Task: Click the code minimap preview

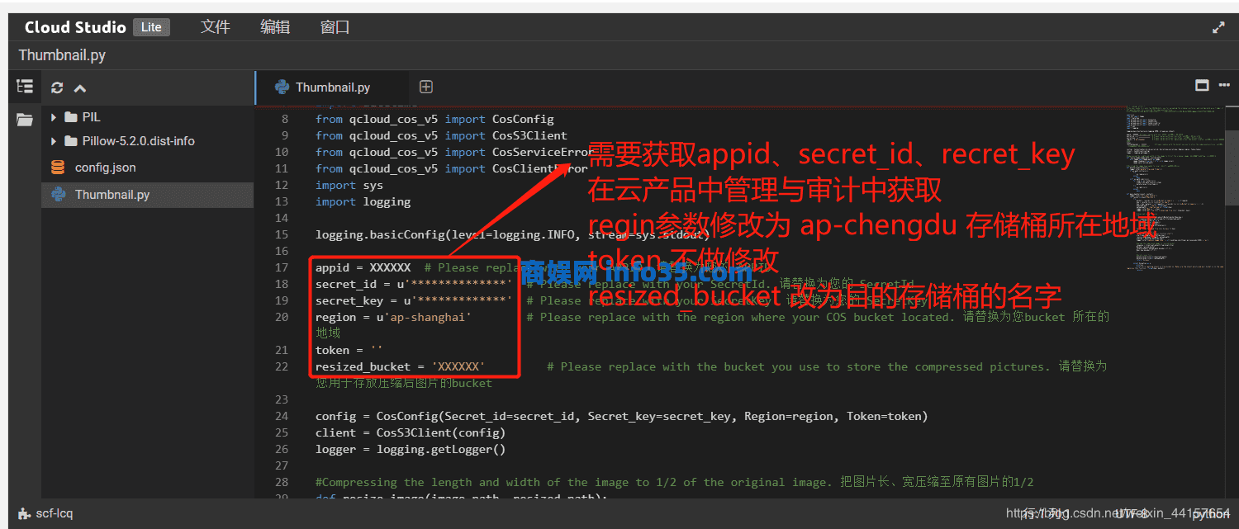Action: [1174, 190]
